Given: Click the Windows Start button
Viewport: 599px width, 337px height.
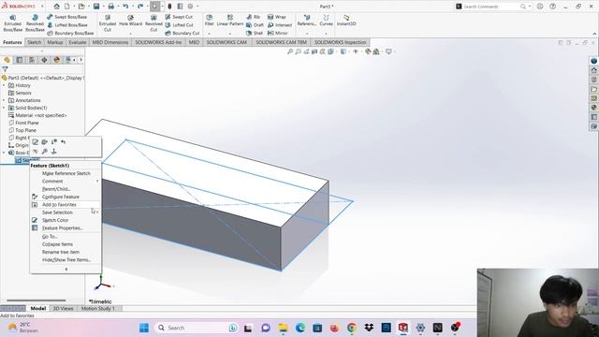Looking at the screenshot, I should point(144,328).
